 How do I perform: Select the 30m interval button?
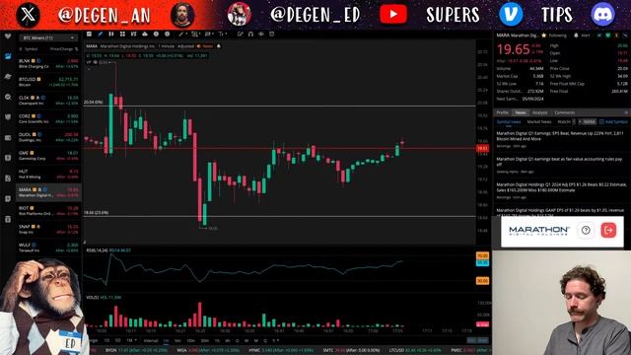click(x=204, y=341)
